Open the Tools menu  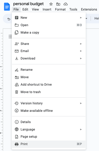(x=73, y=9)
